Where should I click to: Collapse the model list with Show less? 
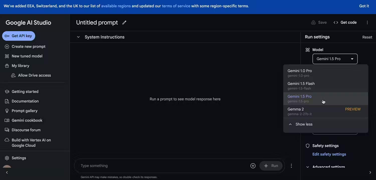[x=304, y=124]
